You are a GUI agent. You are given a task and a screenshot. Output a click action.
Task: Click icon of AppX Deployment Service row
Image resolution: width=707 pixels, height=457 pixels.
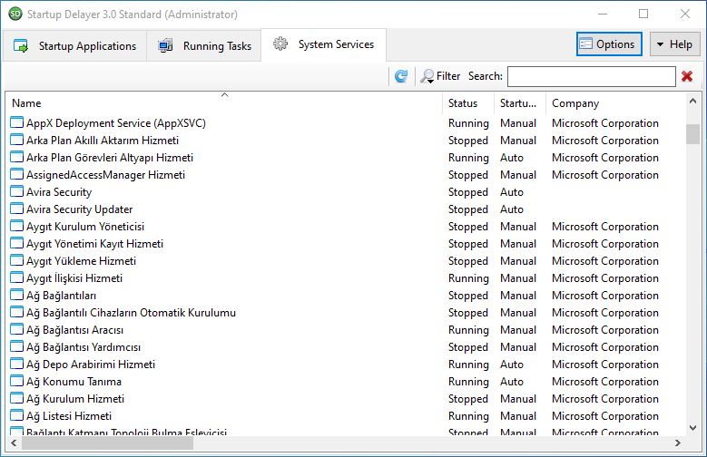(16, 122)
